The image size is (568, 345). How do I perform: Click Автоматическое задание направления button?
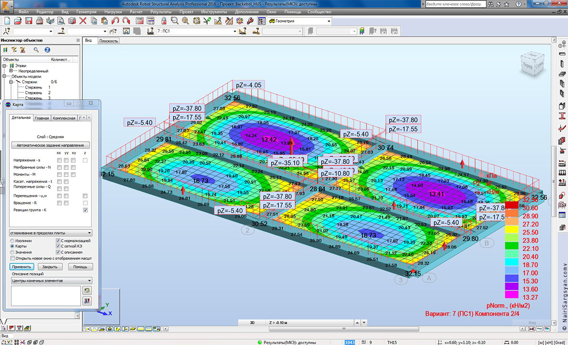tap(51, 145)
